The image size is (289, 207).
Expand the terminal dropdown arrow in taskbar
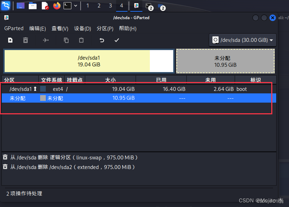click(76, 6)
